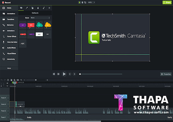Viewport: 173px width, 122px height.
Task: Open the Transitions tab
Action: (9, 19)
